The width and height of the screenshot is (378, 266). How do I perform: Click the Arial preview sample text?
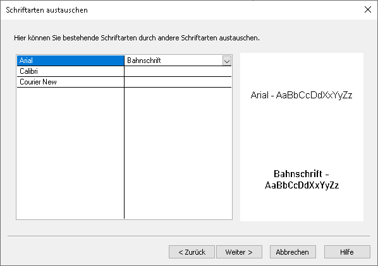click(302, 95)
